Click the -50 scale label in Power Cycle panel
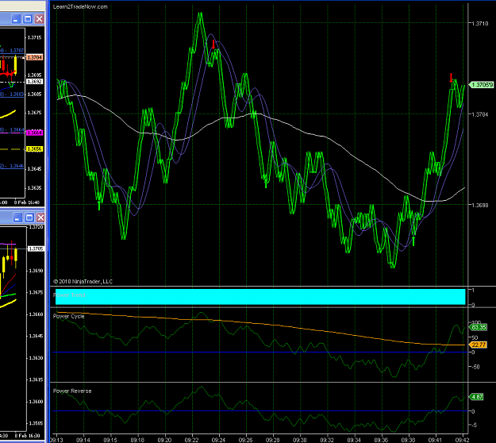This screenshot has width=496, height=443. [475, 367]
